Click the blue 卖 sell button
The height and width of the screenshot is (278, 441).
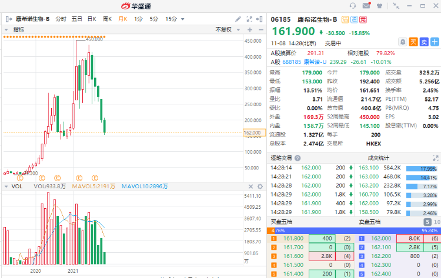pyautogui.click(x=424, y=42)
